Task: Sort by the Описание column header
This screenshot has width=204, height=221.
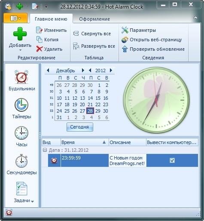Action: pos(128,142)
